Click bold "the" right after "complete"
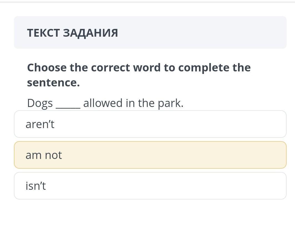Screen dimensions: 295x227 pyautogui.click(x=241, y=68)
